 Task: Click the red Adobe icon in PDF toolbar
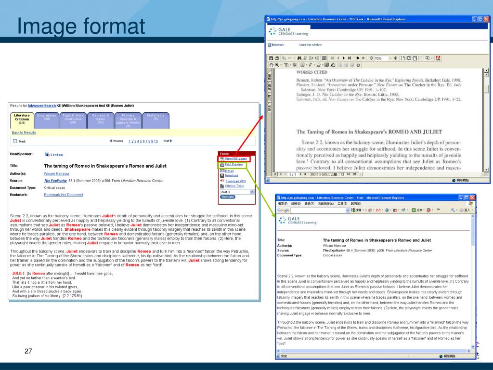pos(438,58)
